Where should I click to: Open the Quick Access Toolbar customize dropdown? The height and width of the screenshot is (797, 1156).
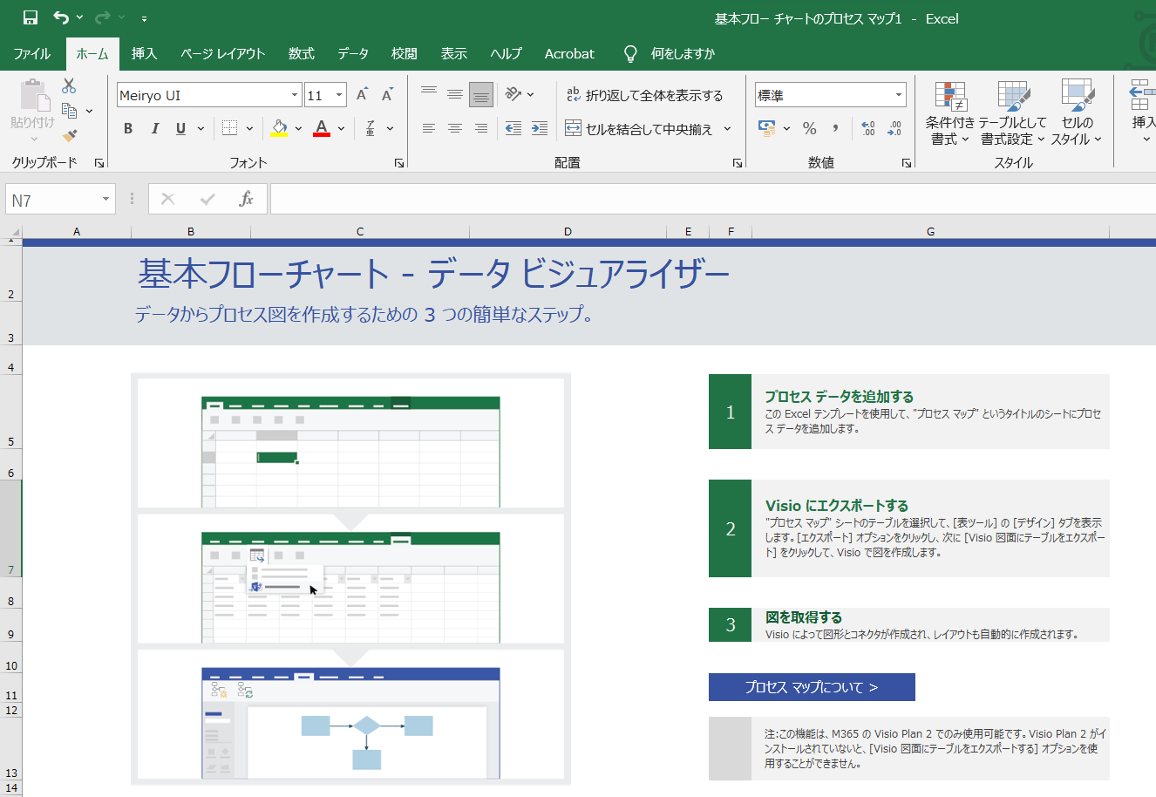coord(144,18)
